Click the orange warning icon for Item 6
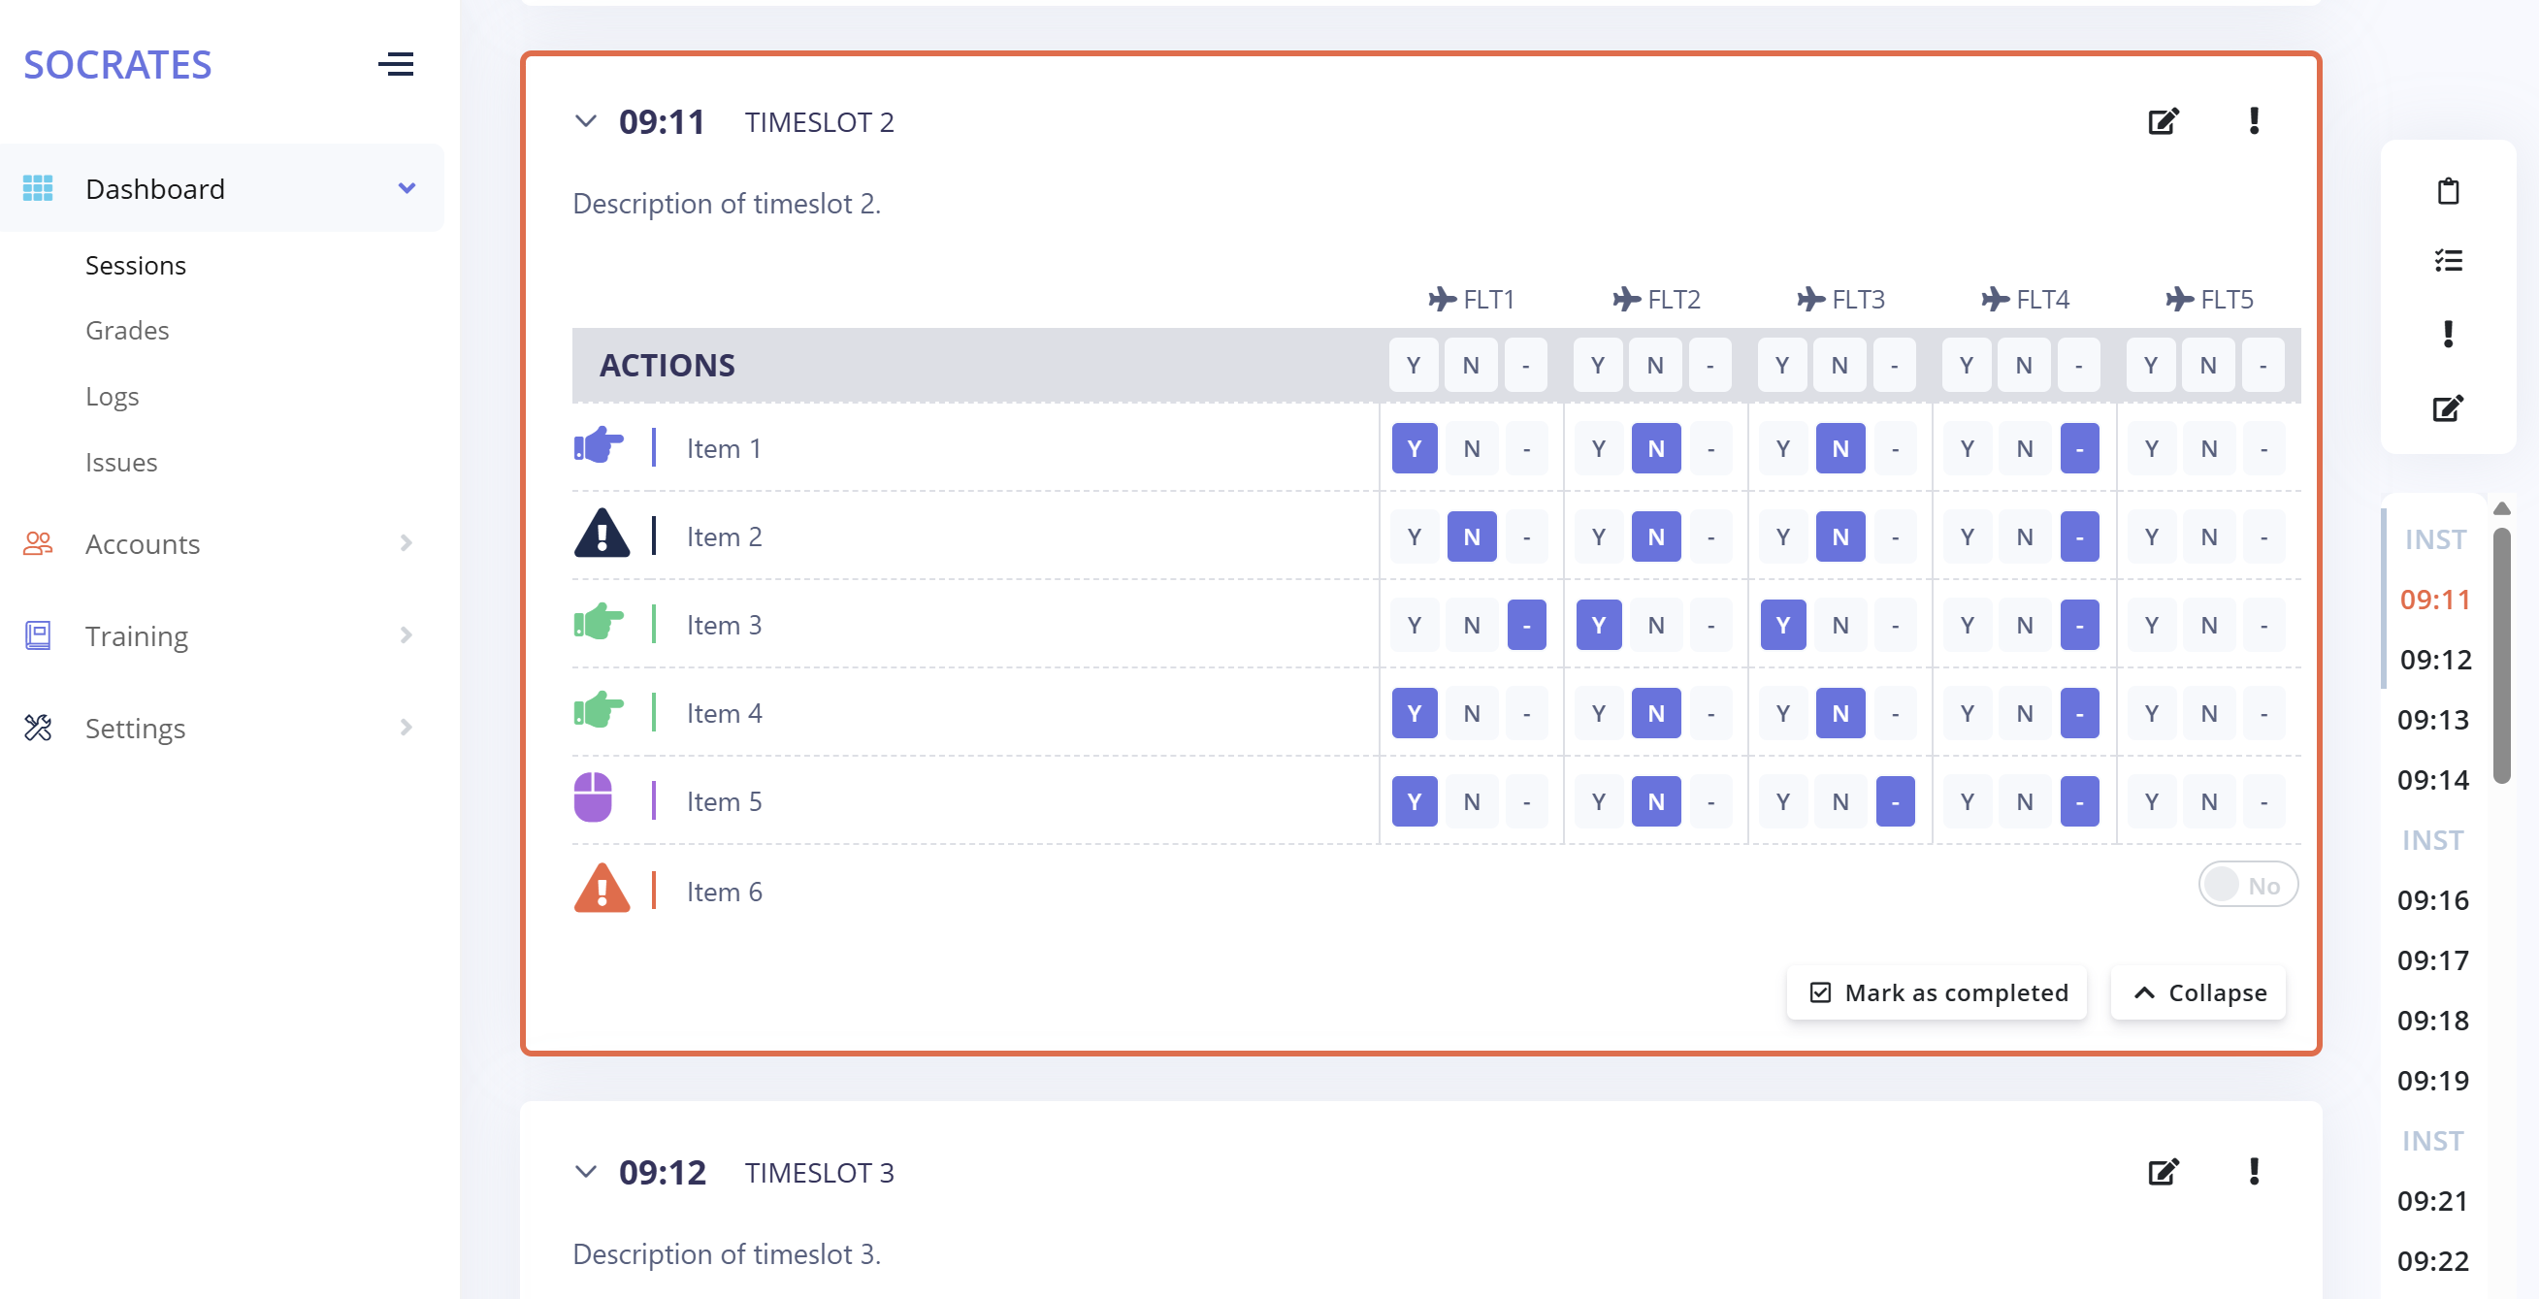This screenshot has height=1299, width=2539. [602, 890]
